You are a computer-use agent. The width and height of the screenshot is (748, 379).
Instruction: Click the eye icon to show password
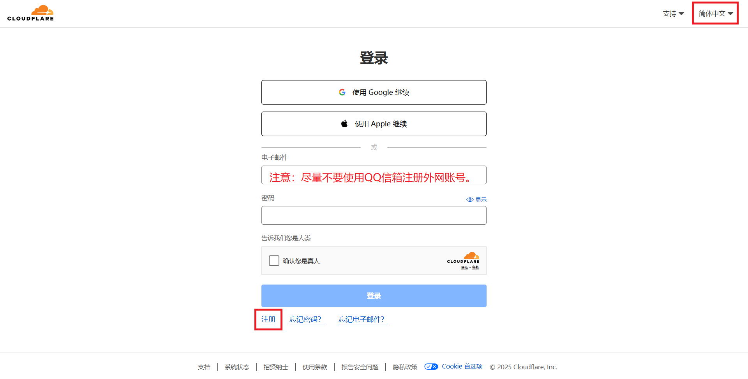(470, 200)
